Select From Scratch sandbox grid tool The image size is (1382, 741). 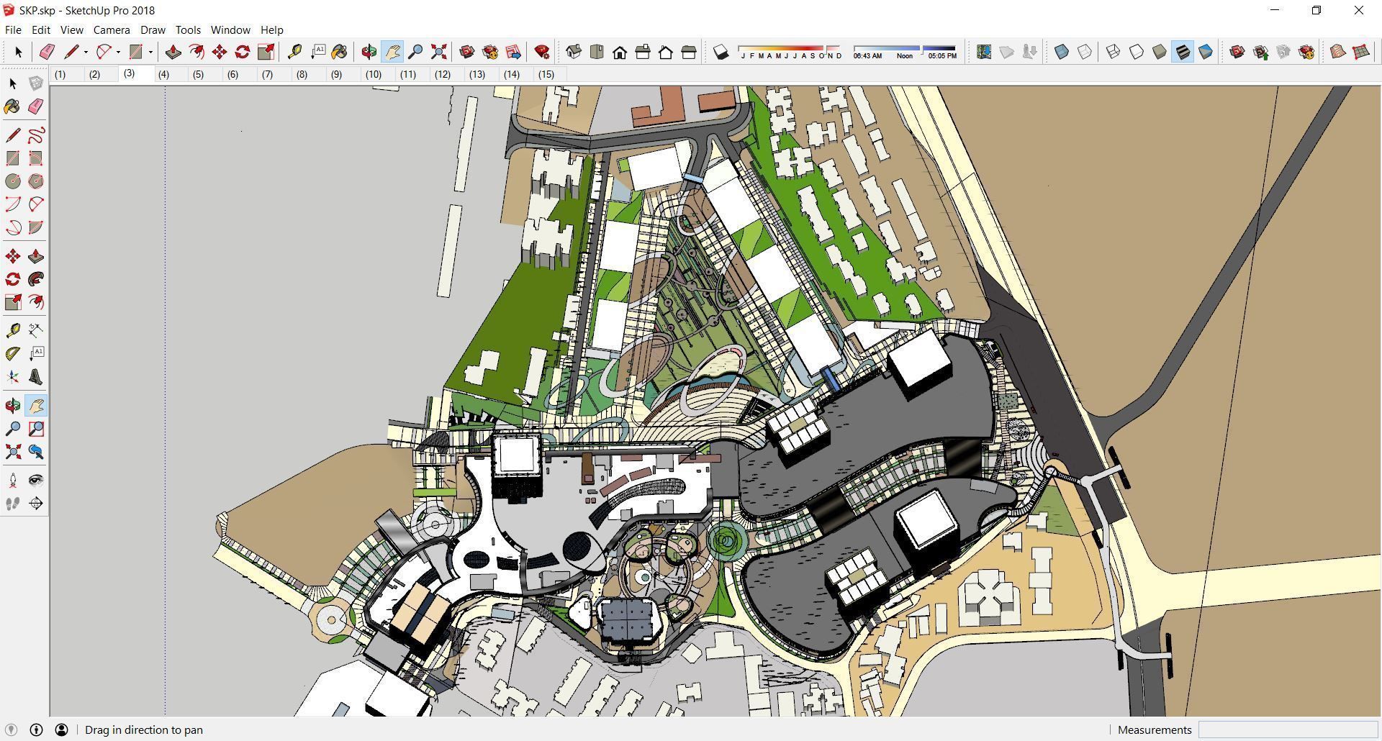tap(1361, 52)
